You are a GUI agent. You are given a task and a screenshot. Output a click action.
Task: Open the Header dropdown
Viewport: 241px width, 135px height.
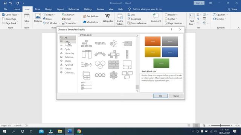tap(171, 15)
